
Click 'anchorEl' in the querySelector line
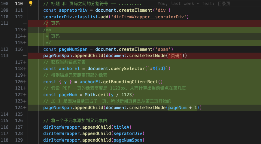coord(69,69)
